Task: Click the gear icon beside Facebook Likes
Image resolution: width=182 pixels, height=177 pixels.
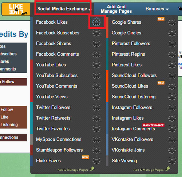Action: tap(96, 22)
